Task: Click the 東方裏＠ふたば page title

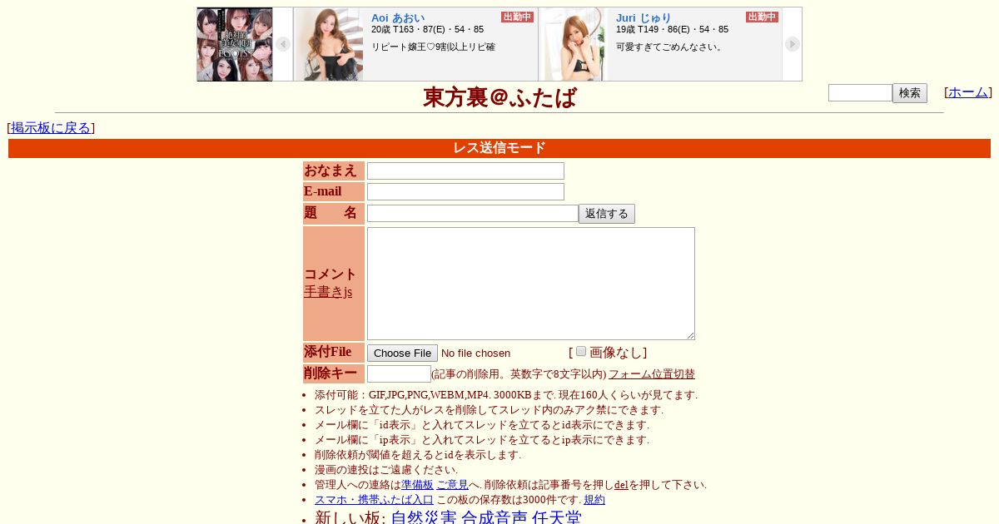Action: [x=499, y=98]
